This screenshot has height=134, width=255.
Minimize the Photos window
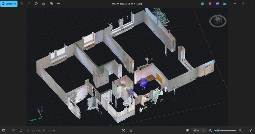[235, 4]
